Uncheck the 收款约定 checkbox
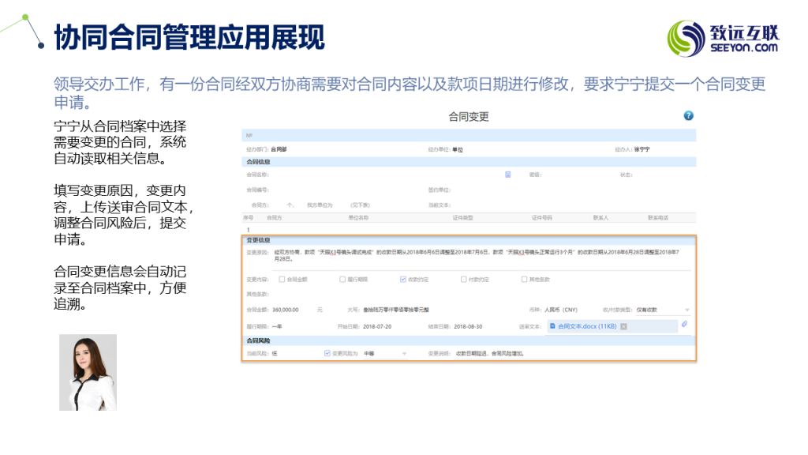The image size is (808, 455). coord(403,280)
